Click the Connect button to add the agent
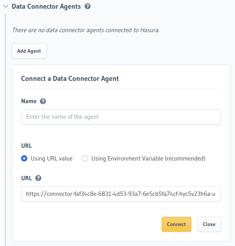 click(176, 224)
